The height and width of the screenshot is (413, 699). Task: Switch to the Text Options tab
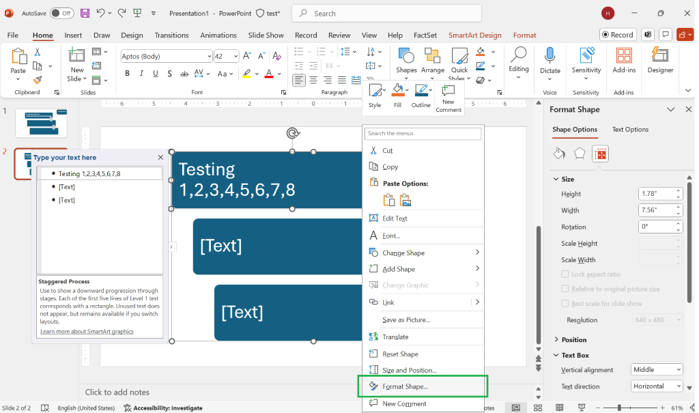click(630, 129)
